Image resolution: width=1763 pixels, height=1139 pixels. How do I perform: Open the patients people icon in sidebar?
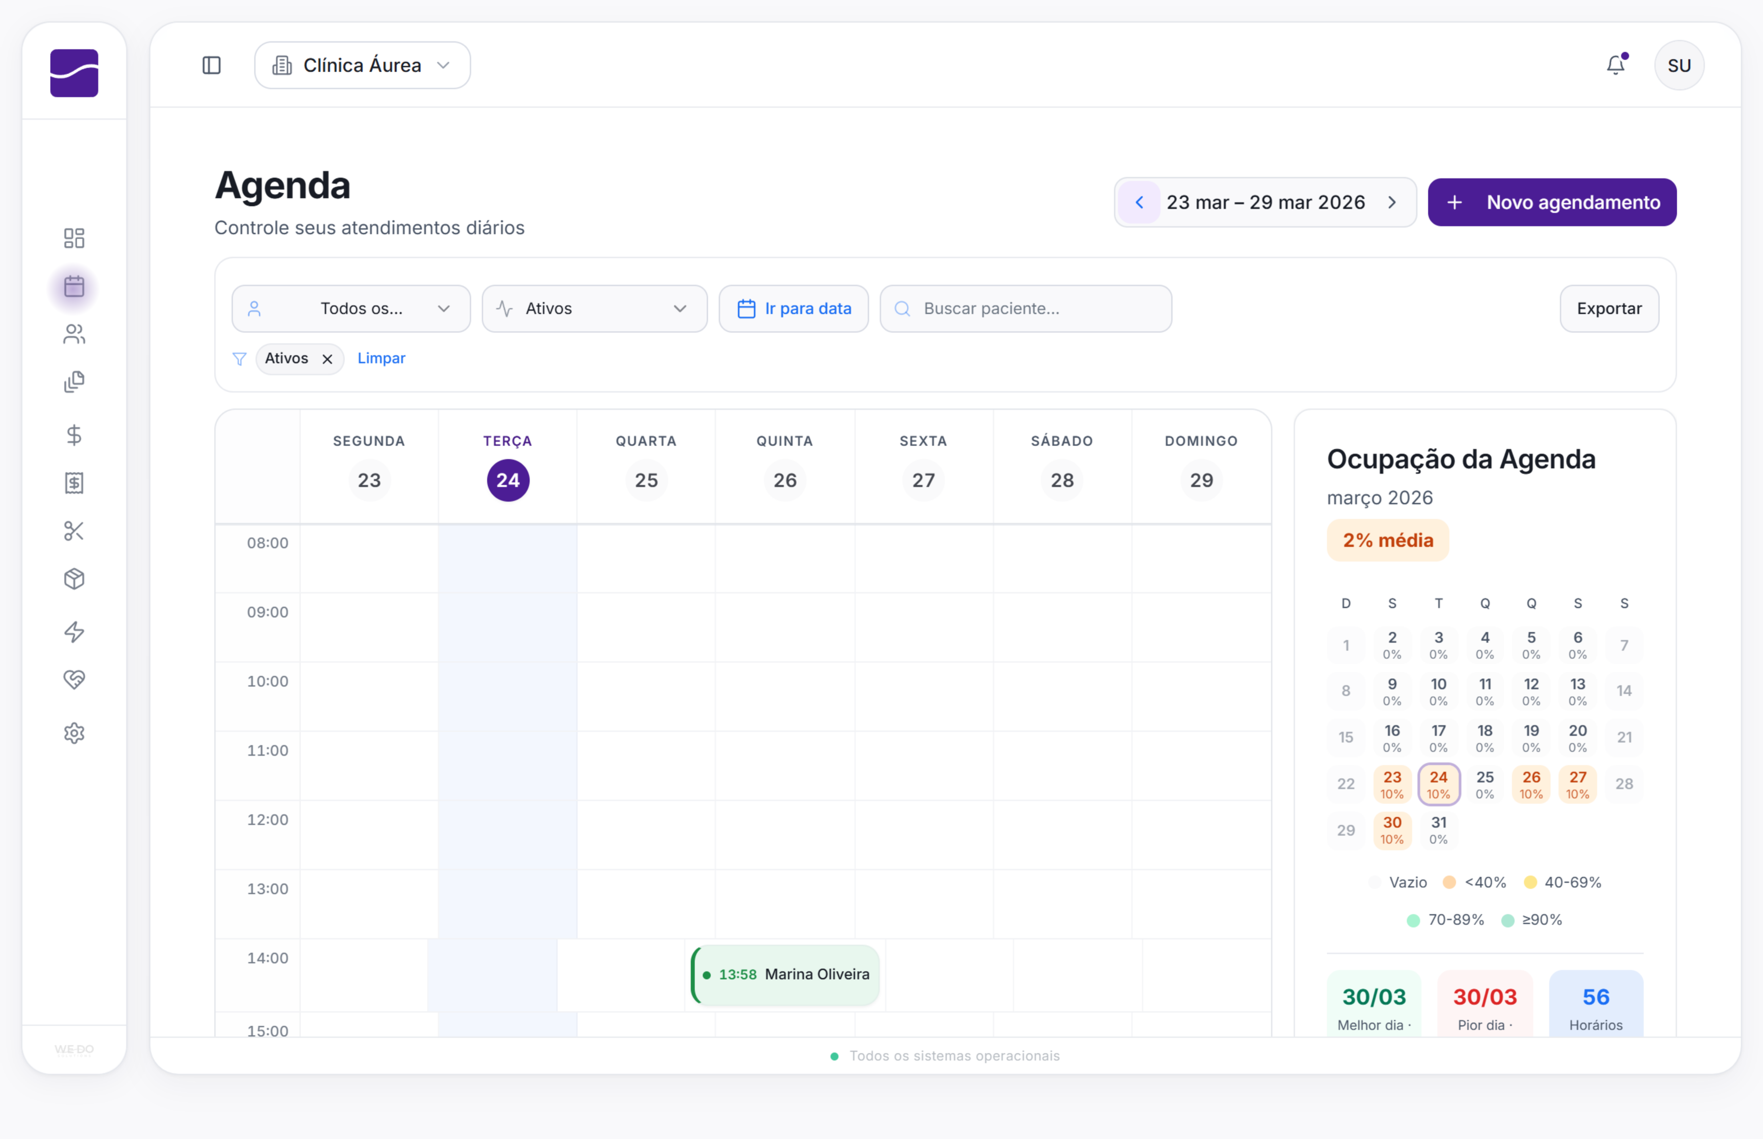coord(74,334)
